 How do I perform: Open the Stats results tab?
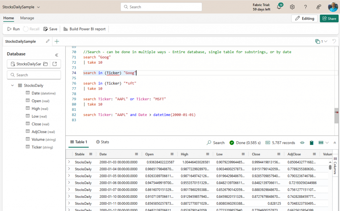(x=102, y=142)
